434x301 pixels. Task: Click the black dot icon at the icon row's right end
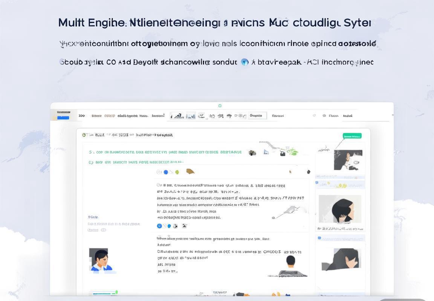(x=309, y=172)
